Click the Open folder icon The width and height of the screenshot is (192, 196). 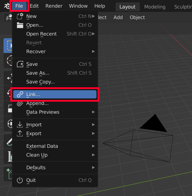[20, 25]
